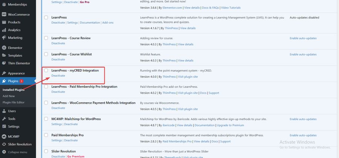Click the Plugins update count badge
The height and width of the screenshot is (158, 339).
click(21, 81)
